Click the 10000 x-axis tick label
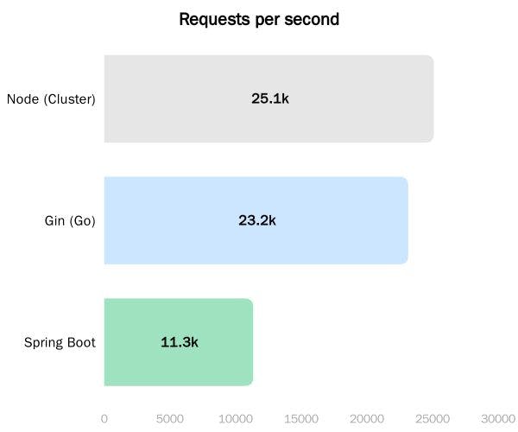The width and height of the screenshot is (518, 432). 236,418
